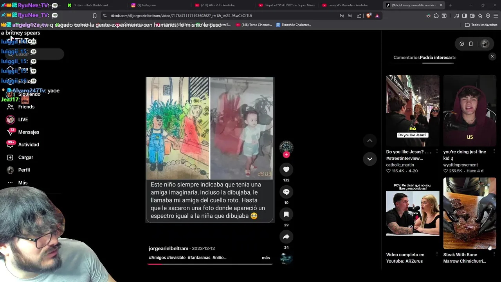Select the Podría interesarte tab

(x=438, y=58)
